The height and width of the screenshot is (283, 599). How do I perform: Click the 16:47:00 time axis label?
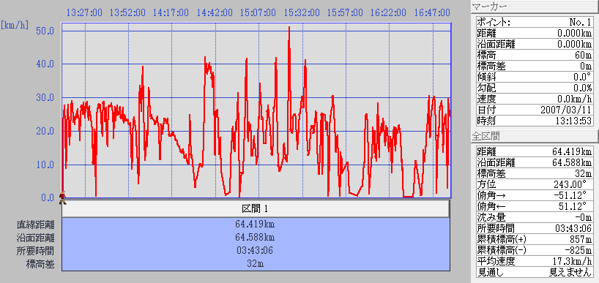432,12
